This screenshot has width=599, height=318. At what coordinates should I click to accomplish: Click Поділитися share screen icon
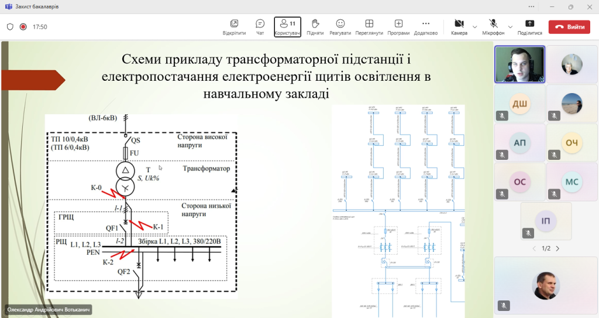pos(529,26)
